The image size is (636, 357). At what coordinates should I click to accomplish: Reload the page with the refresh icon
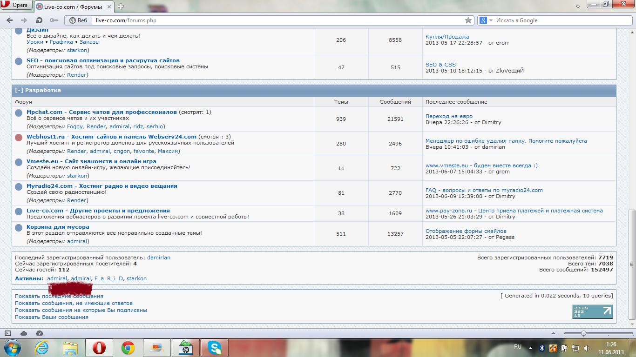pyautogui.click(x=39, y=20)
